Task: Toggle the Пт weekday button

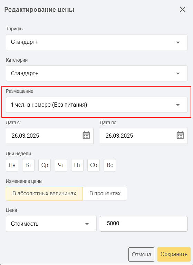Action: pos(77,165)
